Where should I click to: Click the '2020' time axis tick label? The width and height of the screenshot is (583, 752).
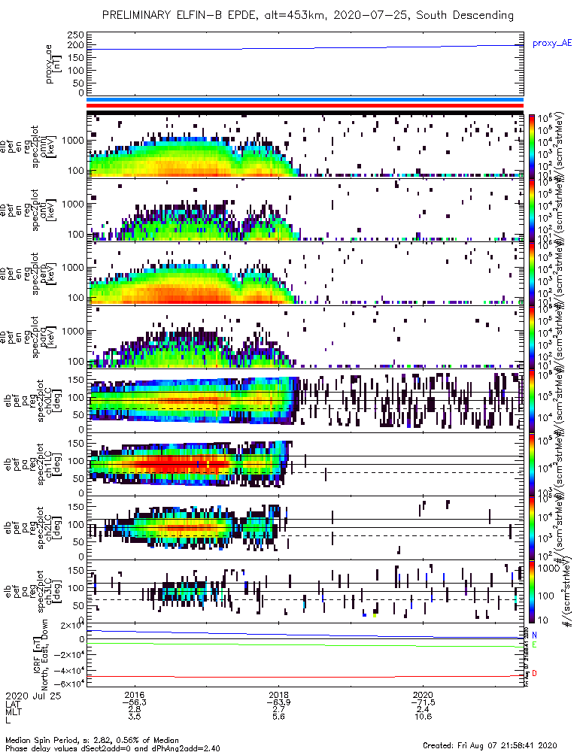pos(423,694)
